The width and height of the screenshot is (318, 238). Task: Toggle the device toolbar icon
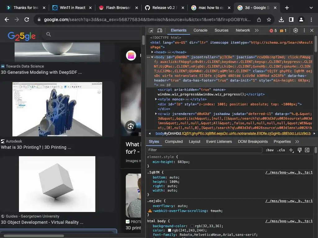(x=160, y=30)
